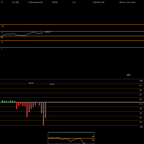This screenshot has width=144, height=144.
Task: Open the mini RSI thumbnail chart
Action: 71,138
